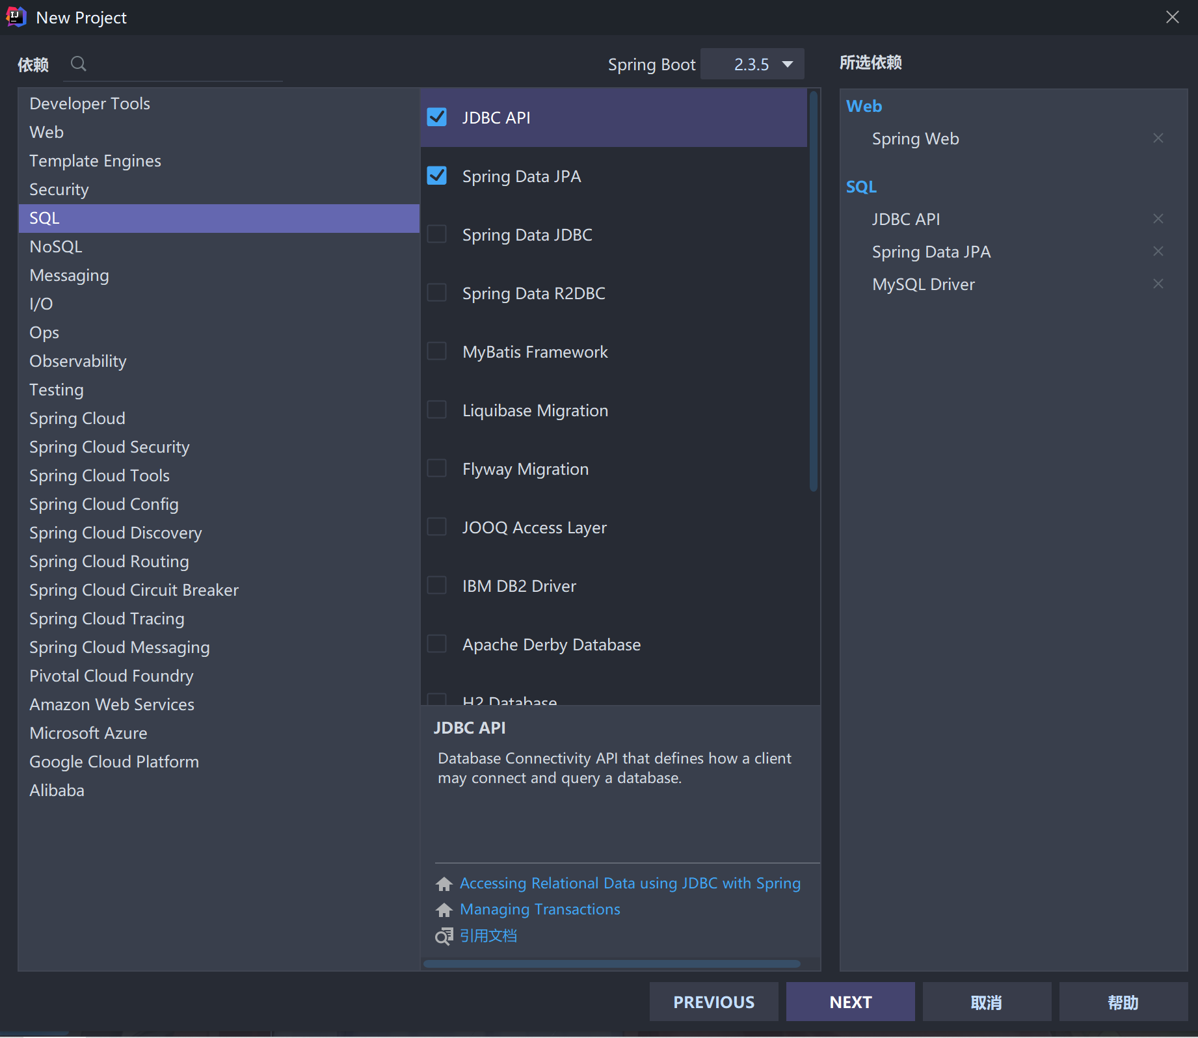Select the Web category in list
This screenshot has width=1198, height=1038.
[x=219, y=132]
